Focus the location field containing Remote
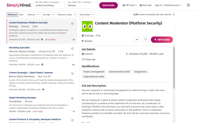This screenshot has width=197, height=123. [x=82, y=5]
